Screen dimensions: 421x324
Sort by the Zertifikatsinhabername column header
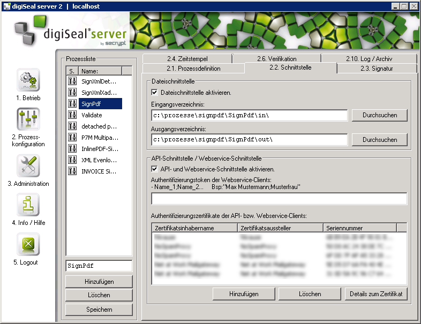(194, 228)
